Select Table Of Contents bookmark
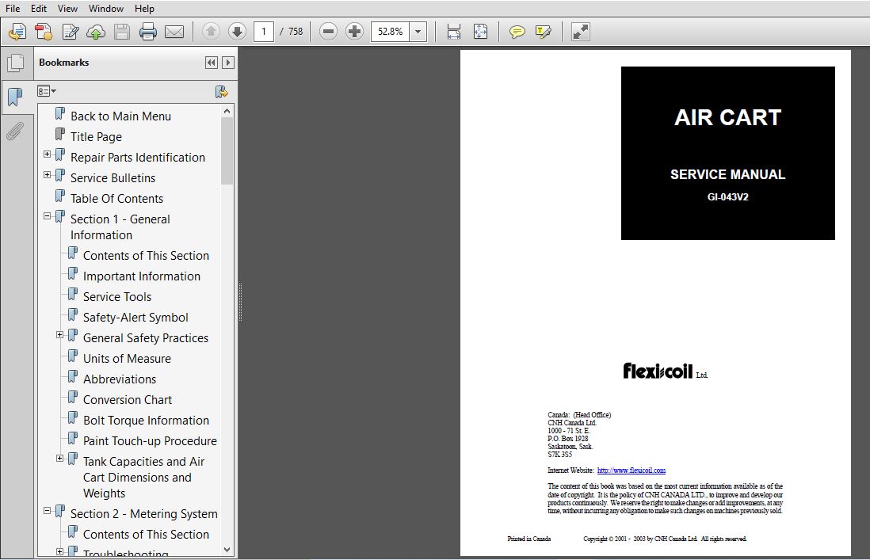 (x=116, y=199)
